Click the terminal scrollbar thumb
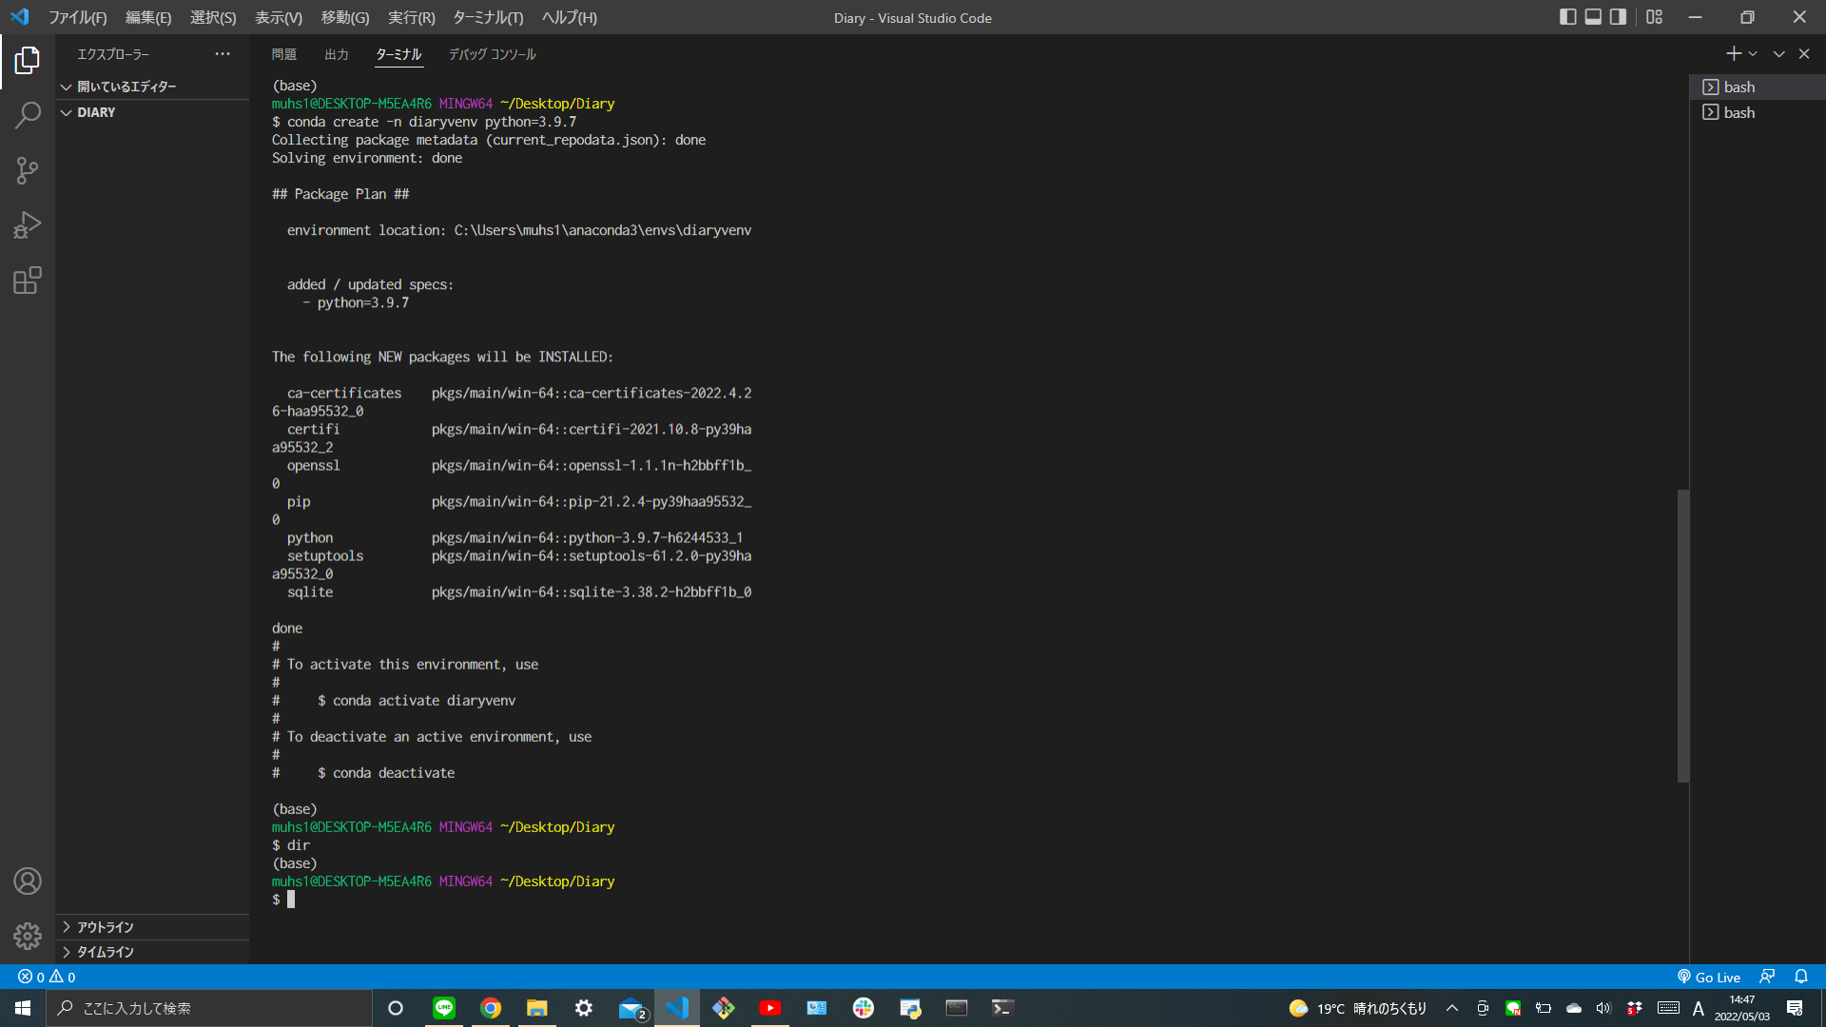Screen dimensions: 1826x1027 click(x=1682, y=636)
